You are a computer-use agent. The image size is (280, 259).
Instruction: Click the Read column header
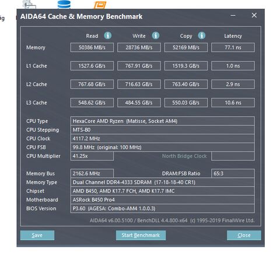[92, 36]
